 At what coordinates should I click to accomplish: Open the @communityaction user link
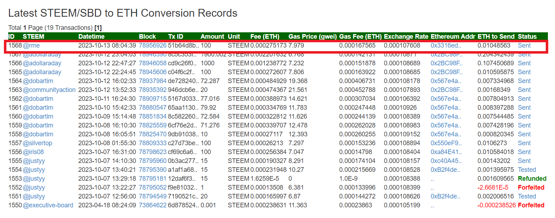(49, 90)
